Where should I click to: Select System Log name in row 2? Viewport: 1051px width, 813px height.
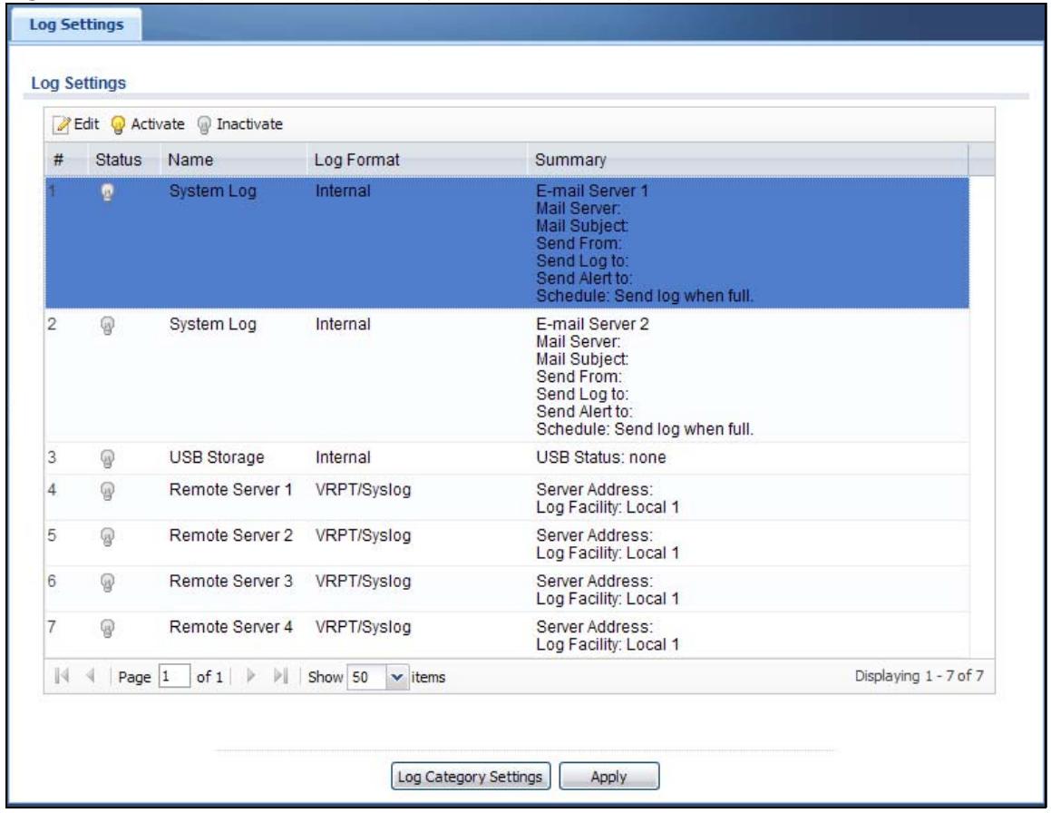coord(212,324)
